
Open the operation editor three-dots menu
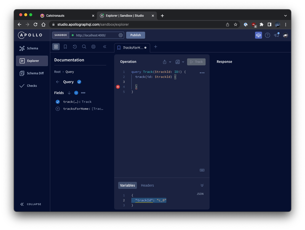click(202, 73)
